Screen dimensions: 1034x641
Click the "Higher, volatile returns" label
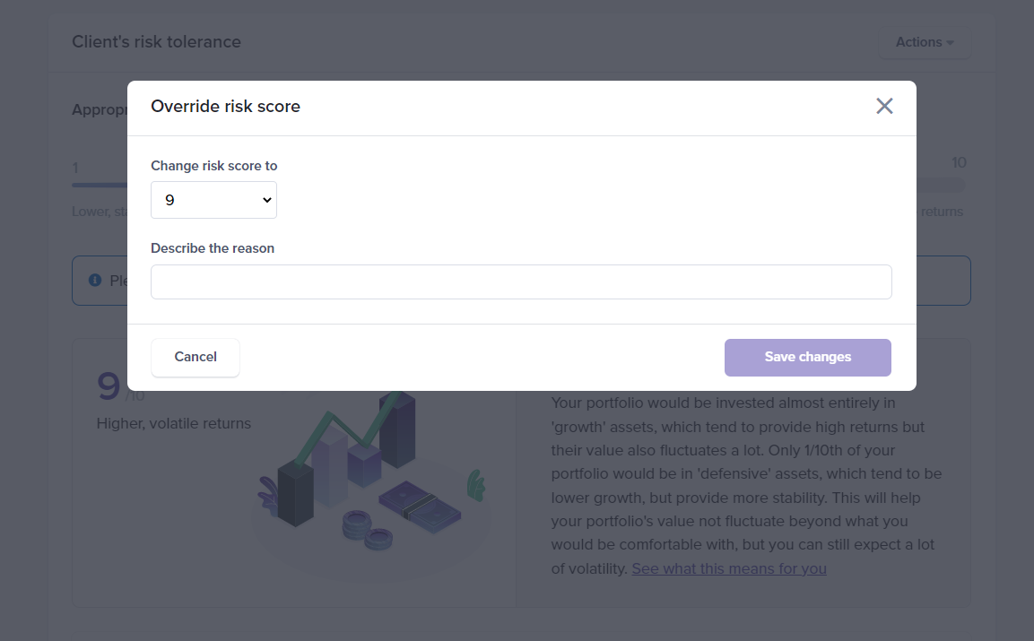(x=173, y=423)
